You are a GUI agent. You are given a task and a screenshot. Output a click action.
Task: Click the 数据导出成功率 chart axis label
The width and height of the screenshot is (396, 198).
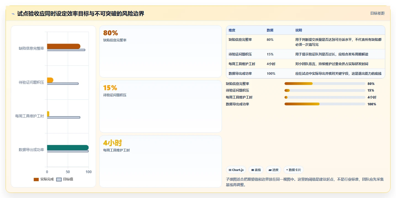(31, 150)
